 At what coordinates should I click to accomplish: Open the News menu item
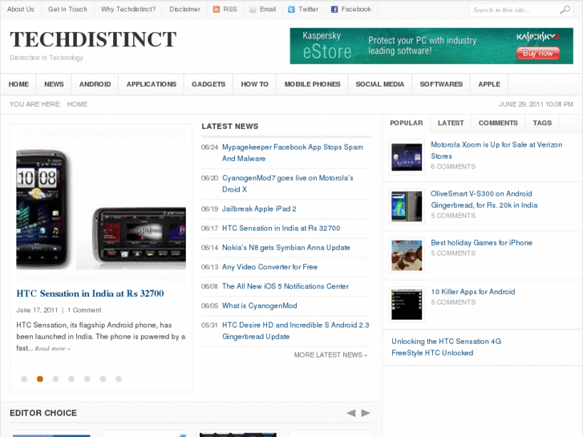pos(54,84)
